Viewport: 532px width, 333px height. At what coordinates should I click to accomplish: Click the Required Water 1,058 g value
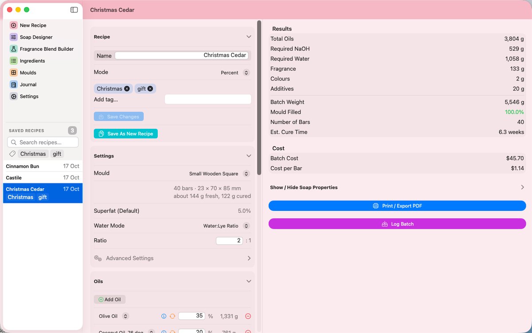tap(515, 59)
